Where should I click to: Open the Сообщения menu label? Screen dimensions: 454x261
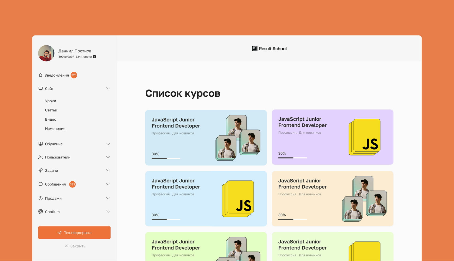click(55, 184)
